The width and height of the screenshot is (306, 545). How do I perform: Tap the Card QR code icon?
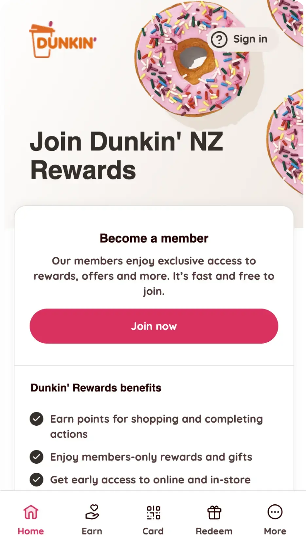[153, 512]
